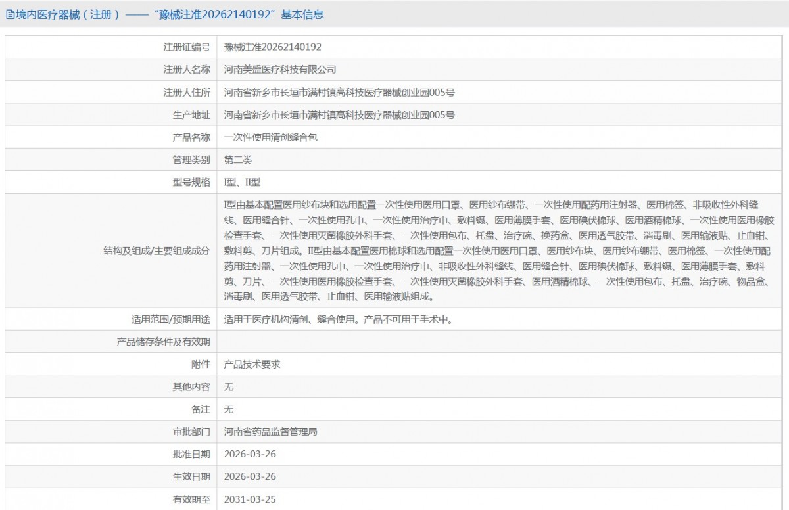The image size is (789, 510).
Task: Click the I型、II型 specification value
Action: (242, 182)
